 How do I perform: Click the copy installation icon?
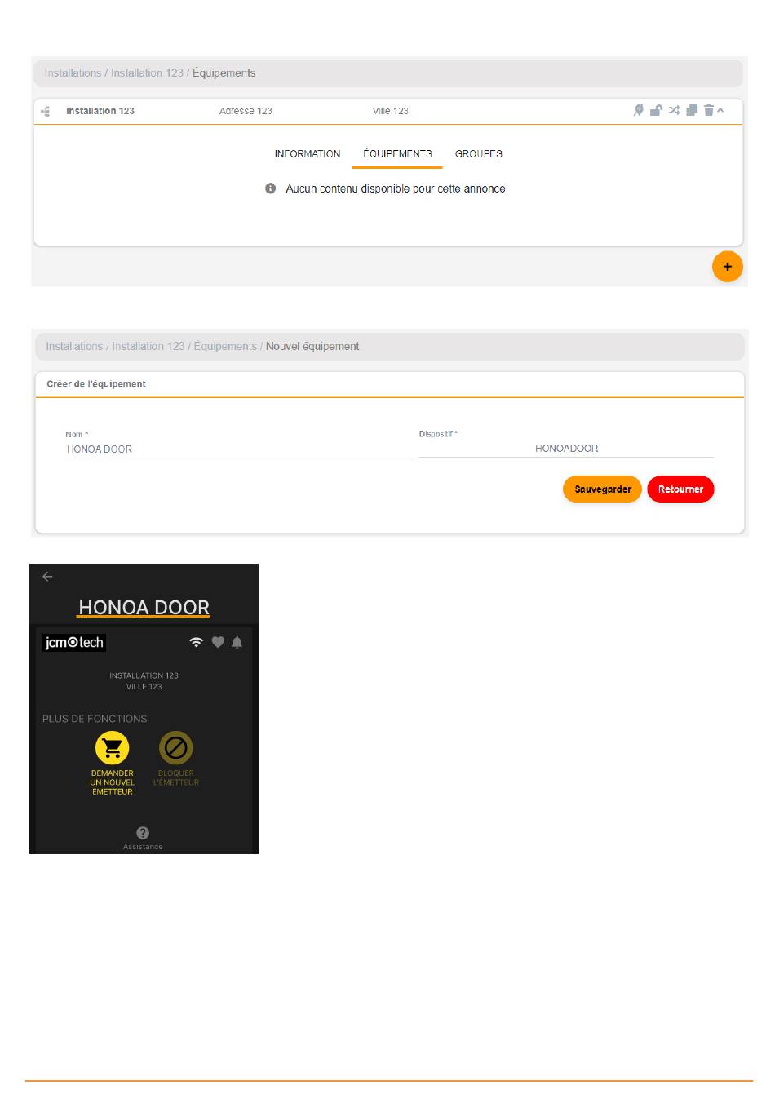[692, 110]
